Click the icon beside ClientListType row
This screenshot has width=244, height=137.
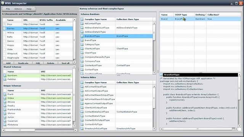[82, 49]
